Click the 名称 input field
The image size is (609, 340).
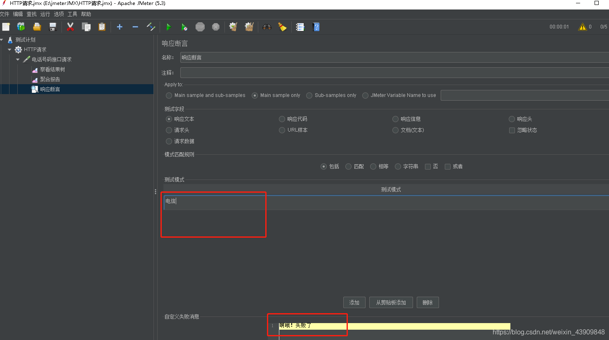click(x=394, y=57)
